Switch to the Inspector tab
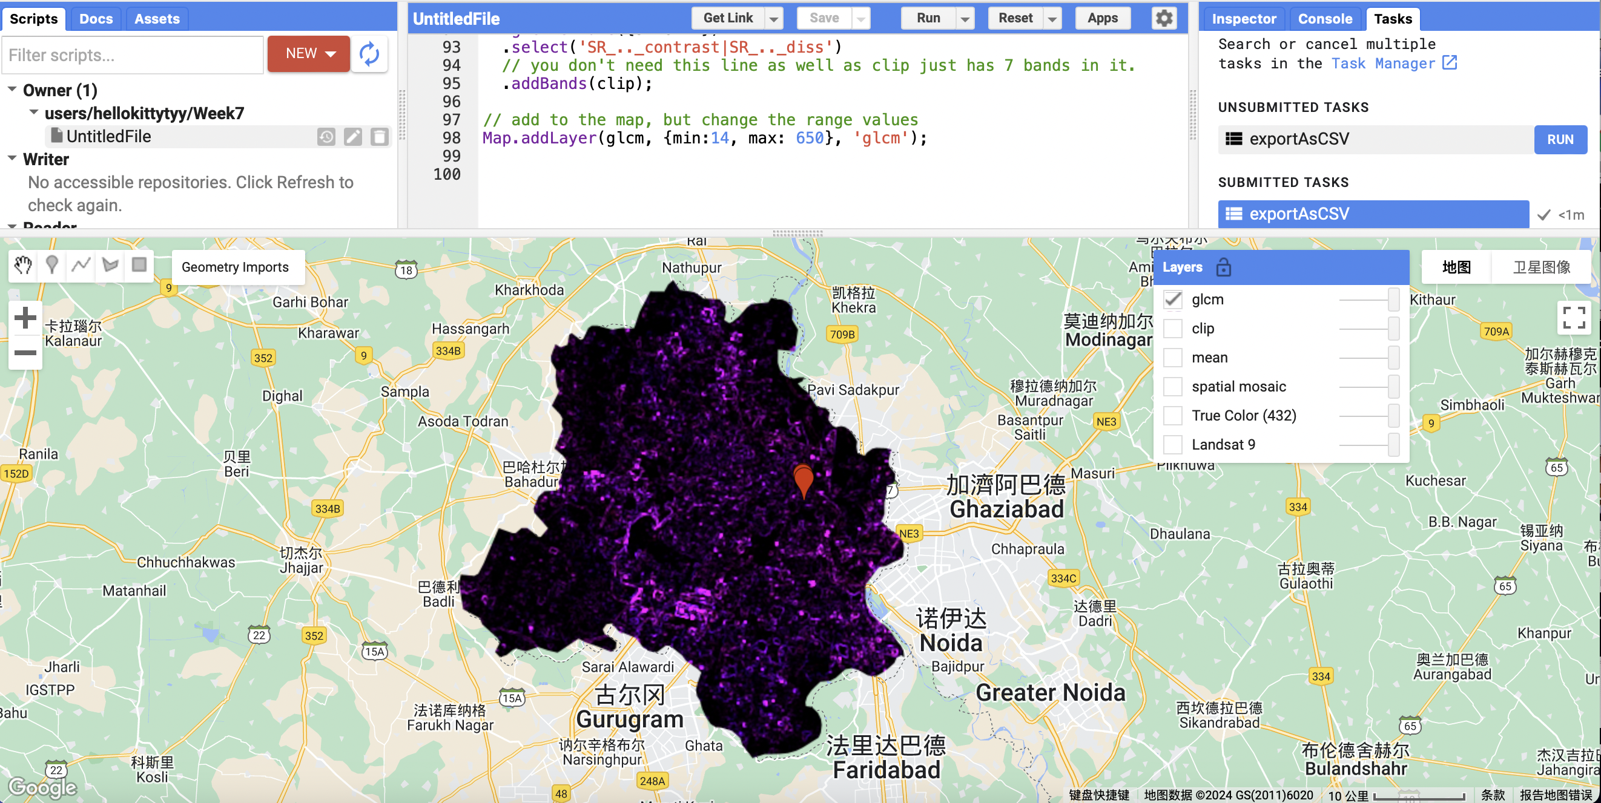The image size is (1601, 803). (1244, 19)
